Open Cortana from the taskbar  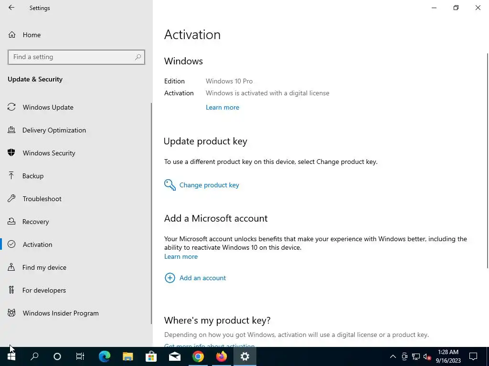pos(57,356)
